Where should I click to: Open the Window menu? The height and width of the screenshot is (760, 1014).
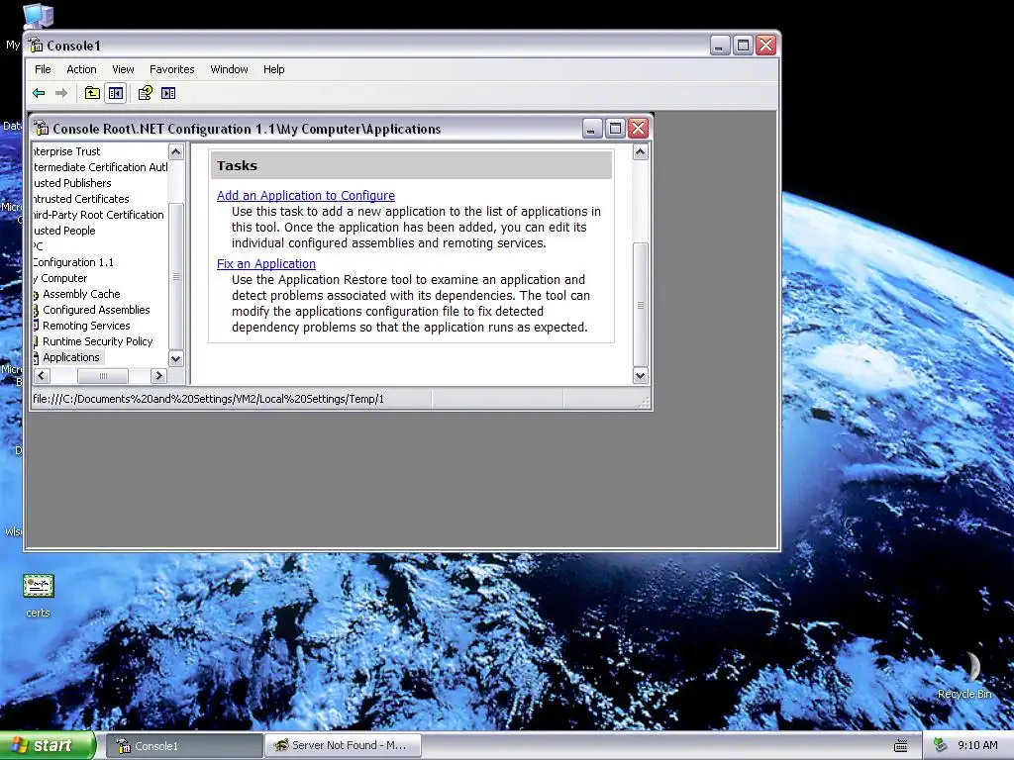229,69
